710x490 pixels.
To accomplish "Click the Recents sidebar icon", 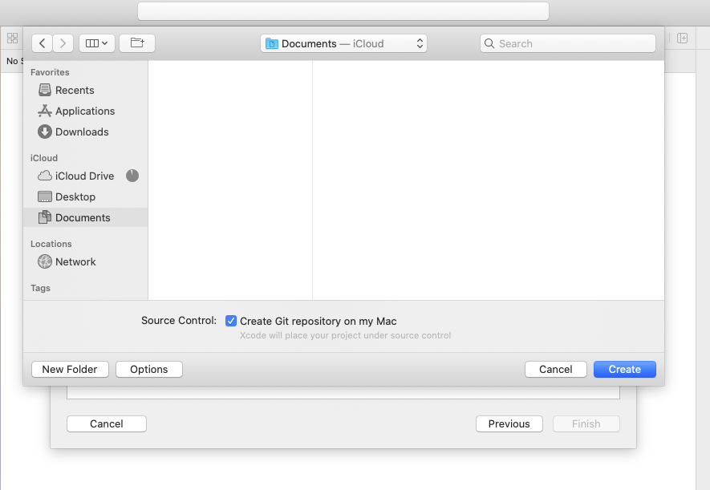I will pyautogui.click(x=44, y=90).
